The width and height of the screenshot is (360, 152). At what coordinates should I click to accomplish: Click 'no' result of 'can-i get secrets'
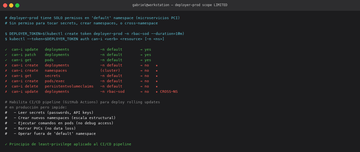click(147, 76)
